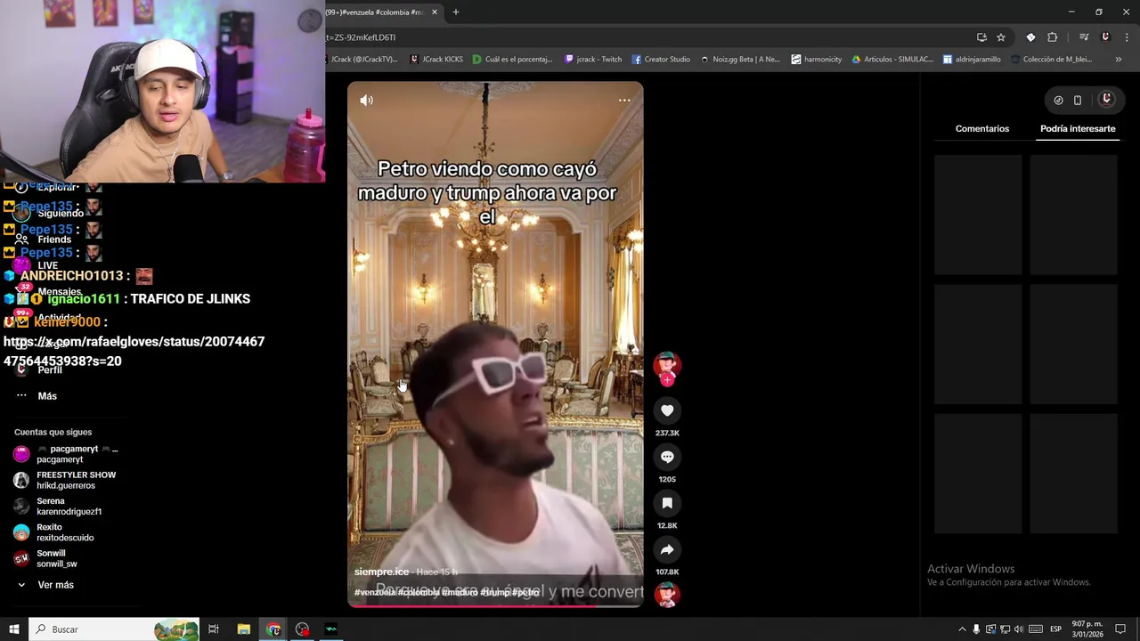Screen dimensions: 1140x641
Task: Open the JCrack KICKS bookmark
Action: [x=436, y=60]
